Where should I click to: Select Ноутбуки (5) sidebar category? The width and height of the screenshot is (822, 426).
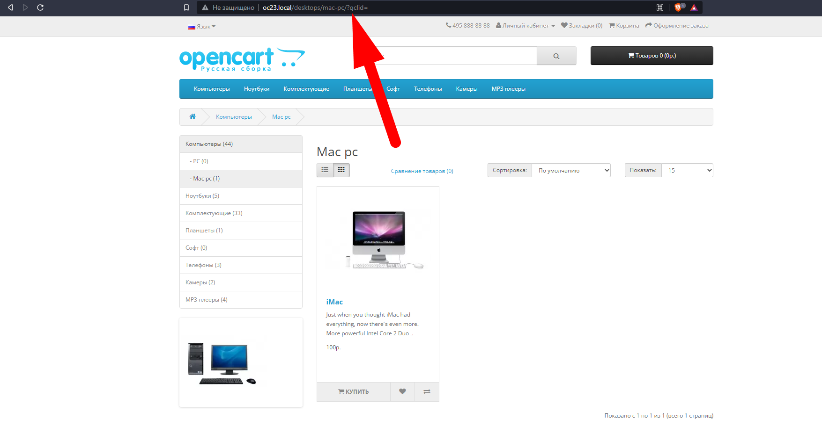(x=241, y=196)
